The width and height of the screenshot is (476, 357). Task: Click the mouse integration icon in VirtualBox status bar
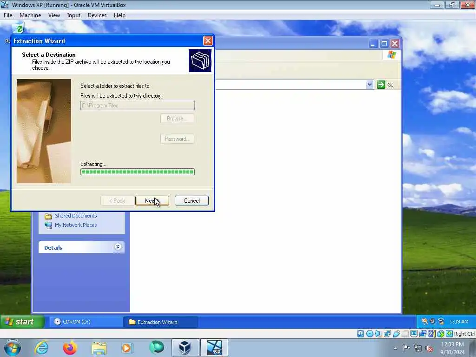tap(441, 334)
